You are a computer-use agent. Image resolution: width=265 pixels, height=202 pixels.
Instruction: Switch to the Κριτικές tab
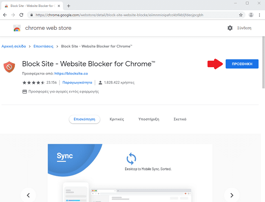coord(117,119)
